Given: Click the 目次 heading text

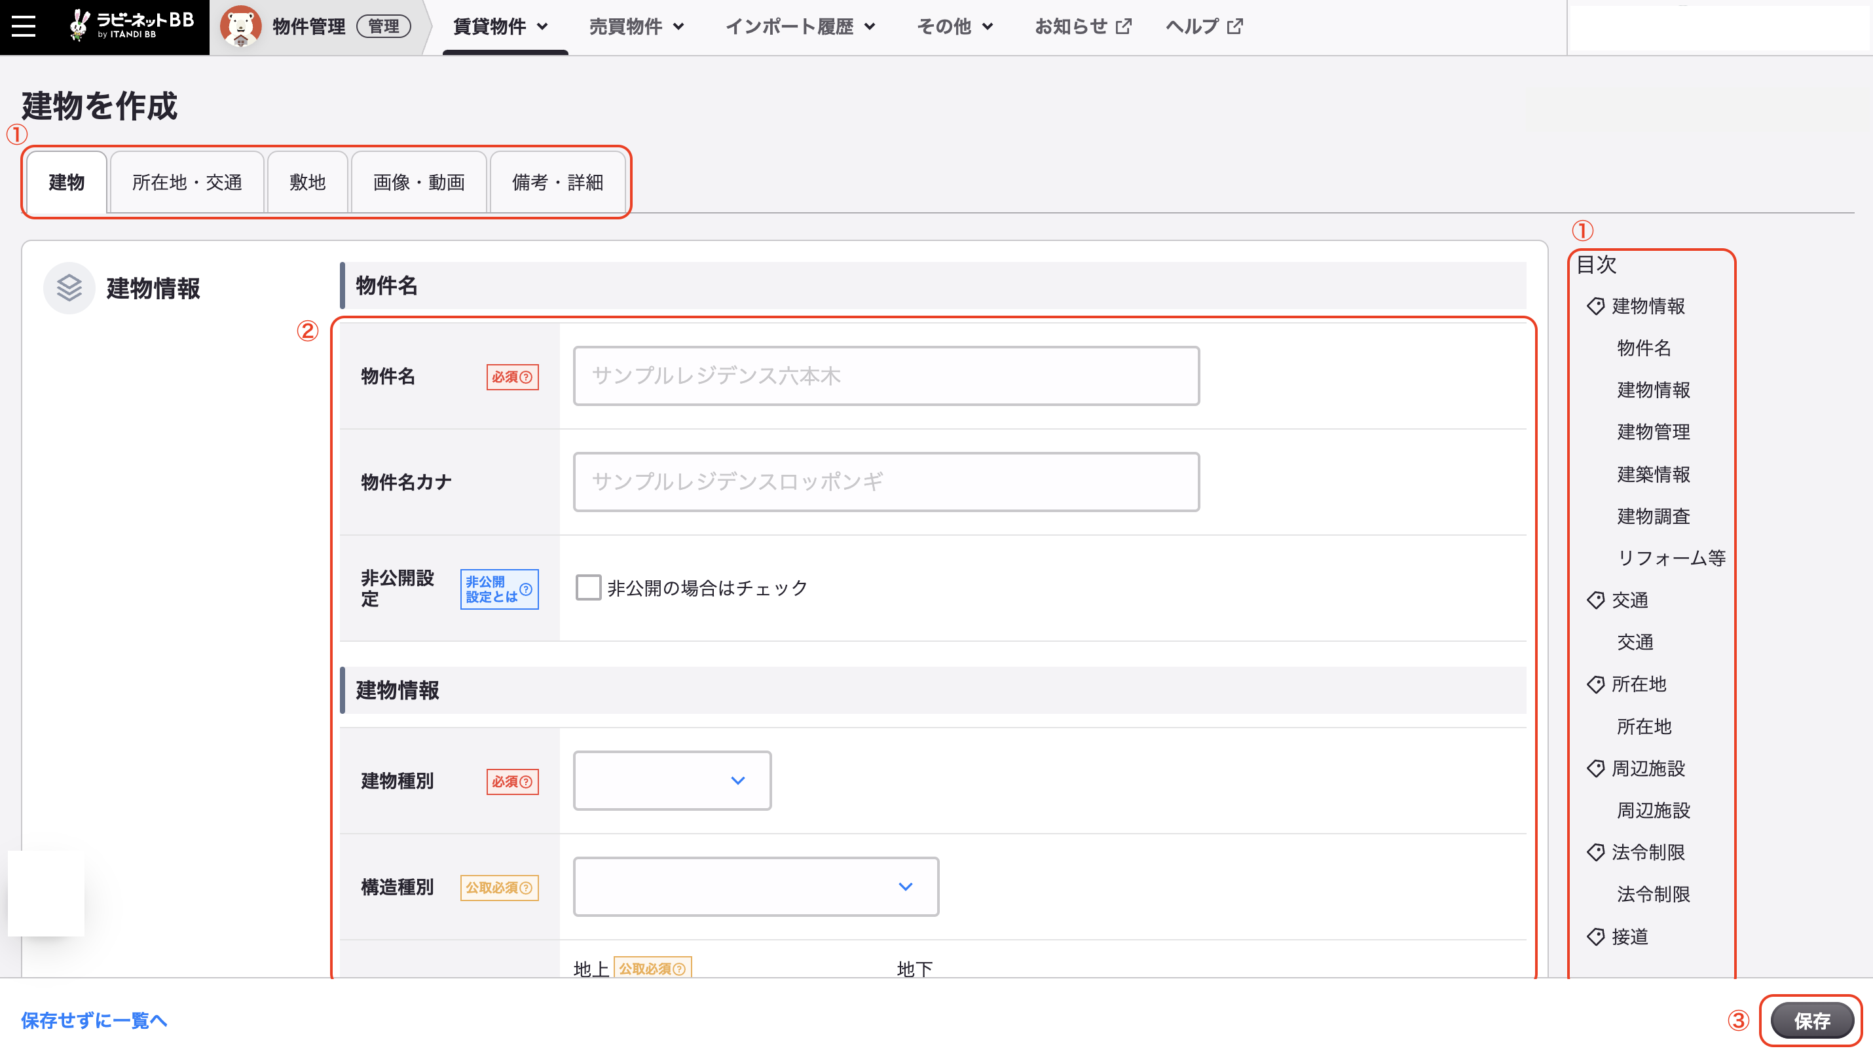Looking at the screenshot, I should click(x=1596, y=265).
